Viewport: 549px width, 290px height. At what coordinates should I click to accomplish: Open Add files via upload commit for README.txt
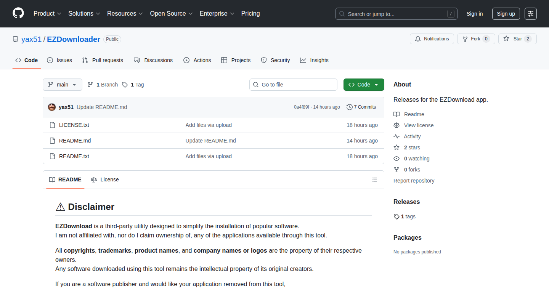click(209, 156)
